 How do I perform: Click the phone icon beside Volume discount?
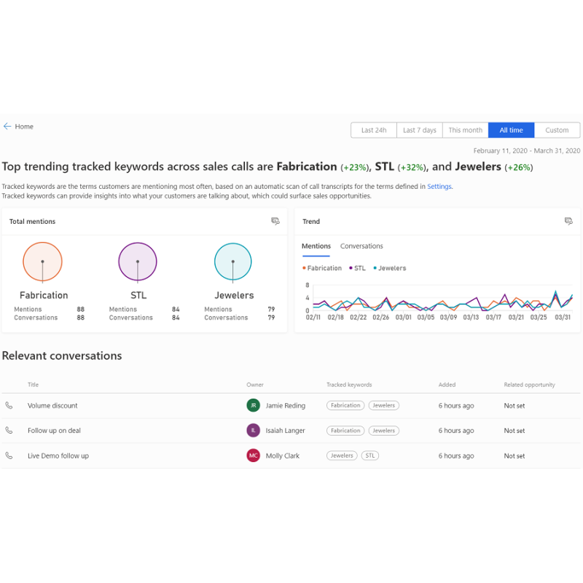coord(9,405)
